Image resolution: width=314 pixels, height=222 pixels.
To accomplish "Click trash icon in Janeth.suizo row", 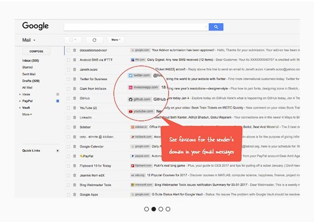I will [74, 69].
